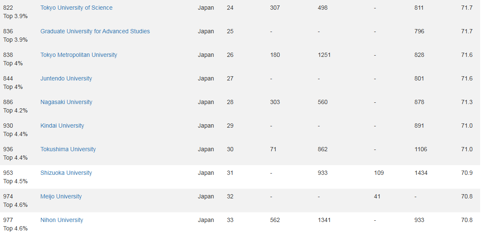481x238 pixels.
Task: Open the Nagasaki University link
Action: click(66, 102)
